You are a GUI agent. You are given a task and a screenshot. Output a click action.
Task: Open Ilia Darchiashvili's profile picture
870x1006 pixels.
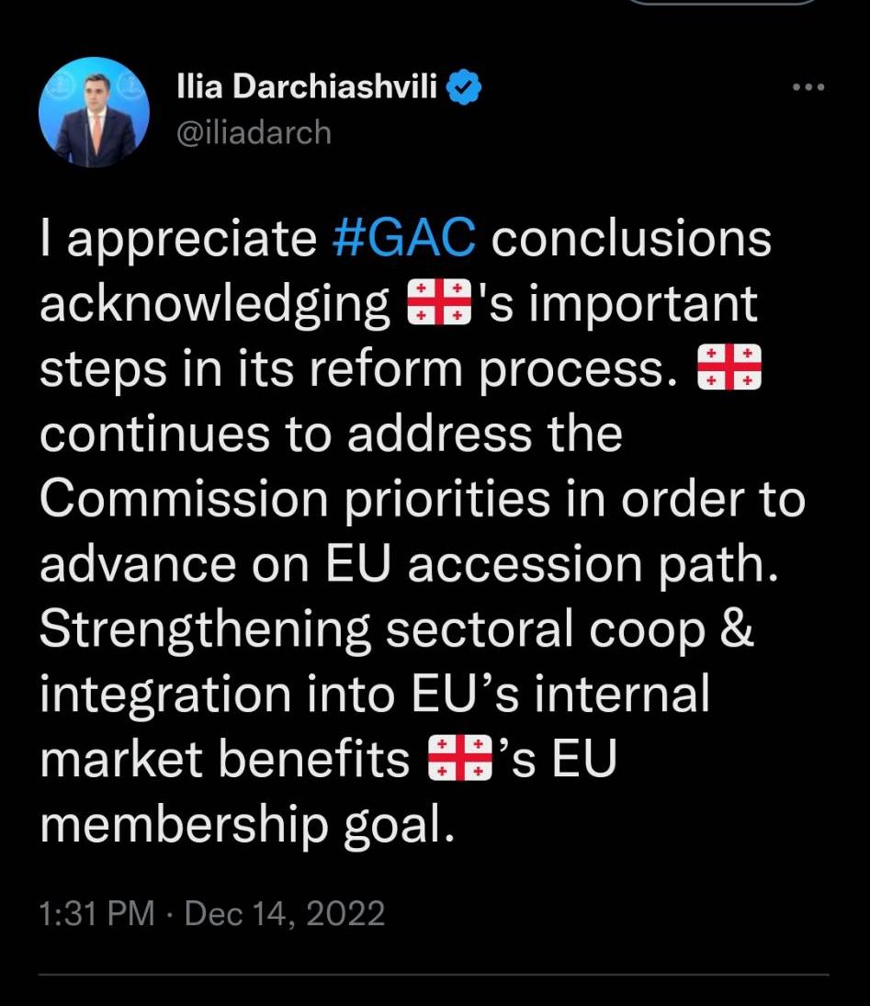pos(94,113)
